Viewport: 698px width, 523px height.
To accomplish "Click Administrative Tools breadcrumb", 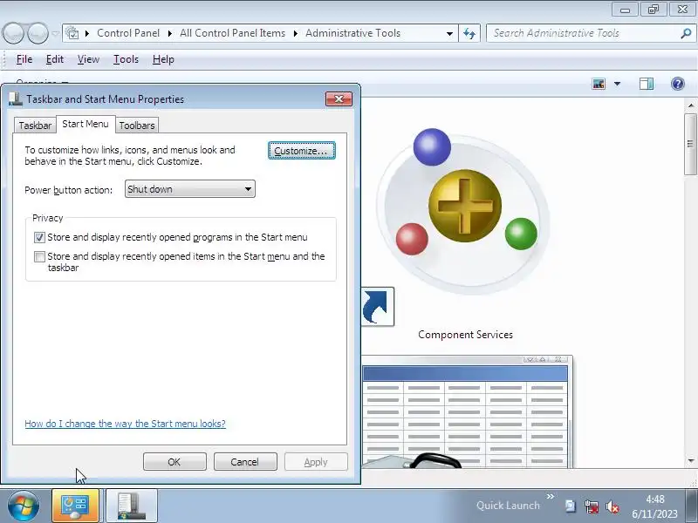I will pos(353,33).
